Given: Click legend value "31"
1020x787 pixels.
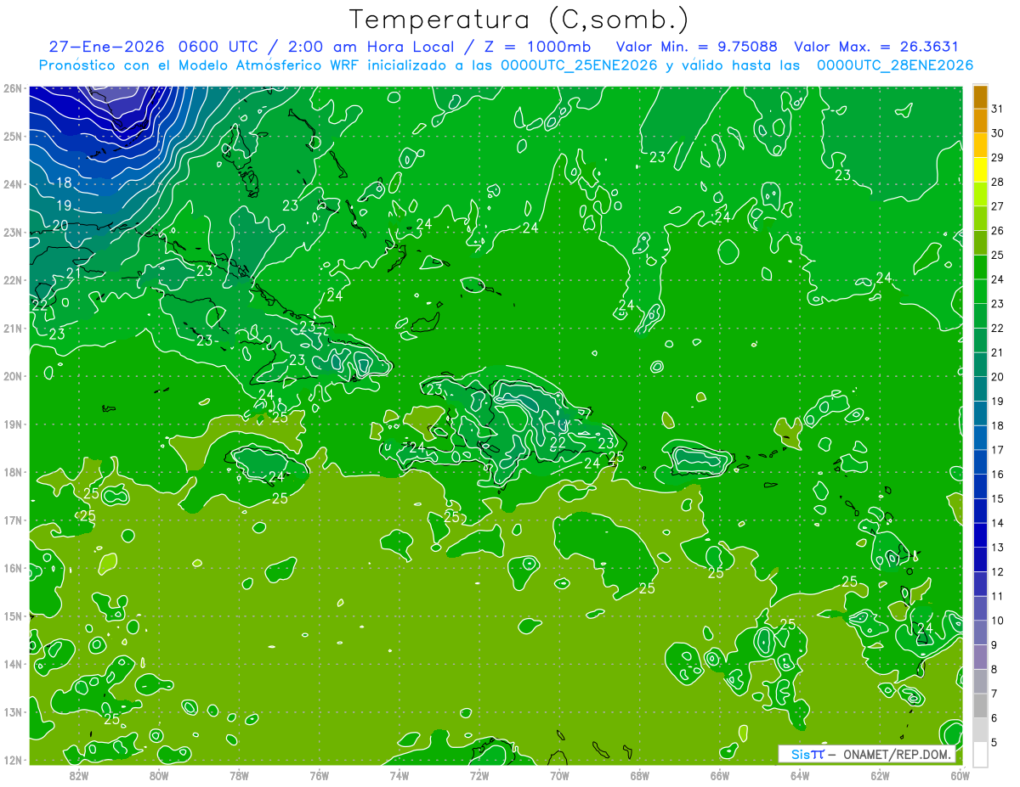Looking at the screenshot, I should (x=998, y=109).
